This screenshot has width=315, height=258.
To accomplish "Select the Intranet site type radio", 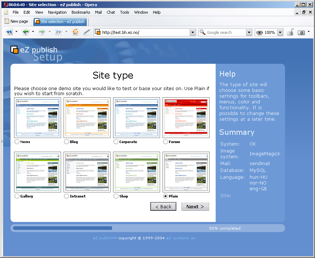I will click(x=66, y=196).
